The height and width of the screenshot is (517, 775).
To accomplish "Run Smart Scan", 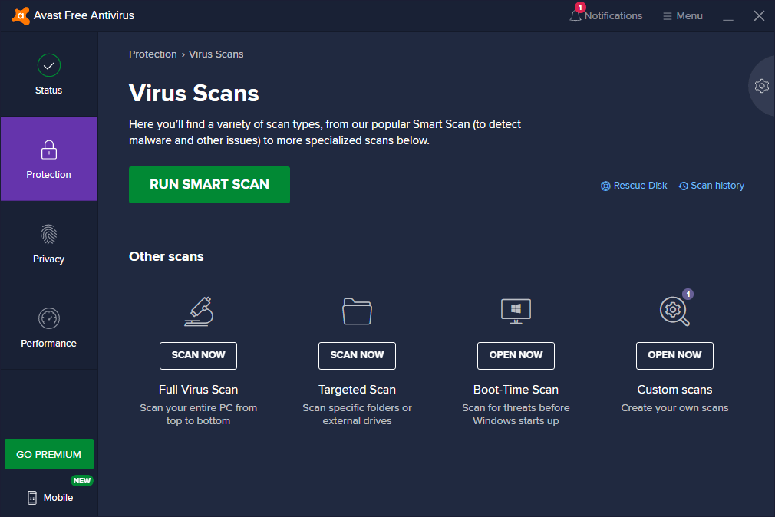I will click(x=209, y=185).
